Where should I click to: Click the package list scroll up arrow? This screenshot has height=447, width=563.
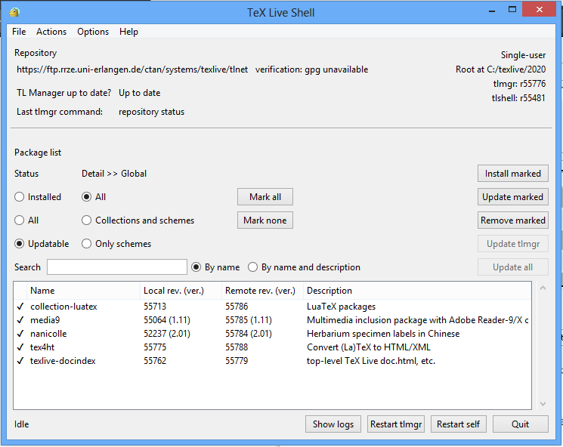pyautogui.click(x=543, y=288)
